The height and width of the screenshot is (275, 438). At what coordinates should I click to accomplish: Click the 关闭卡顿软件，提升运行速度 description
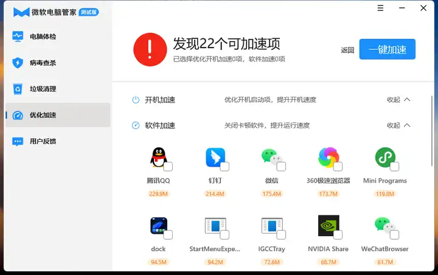point(267,125)
